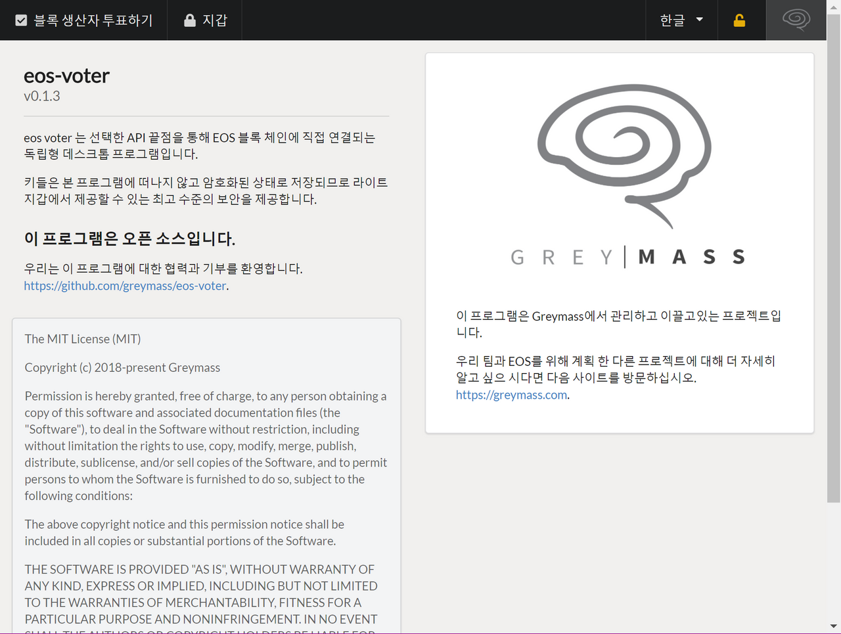Click the eos-voter title heading
The width and height of the screenshot is (841, 634).
[66, 76]
